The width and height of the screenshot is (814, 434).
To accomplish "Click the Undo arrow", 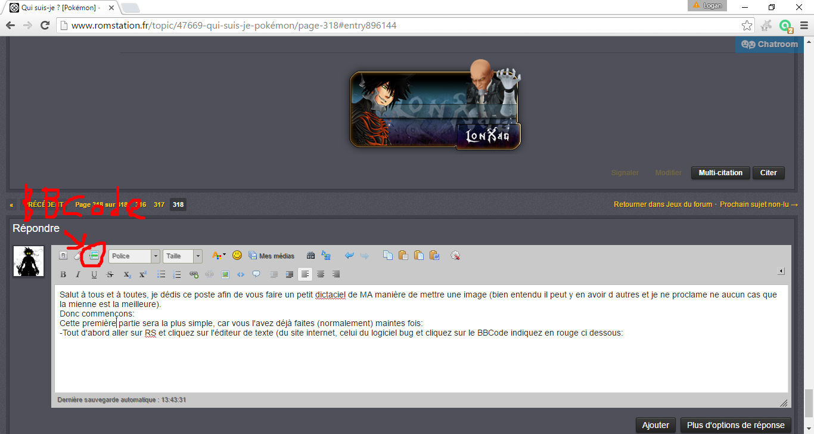I will (x=349, y=256).
